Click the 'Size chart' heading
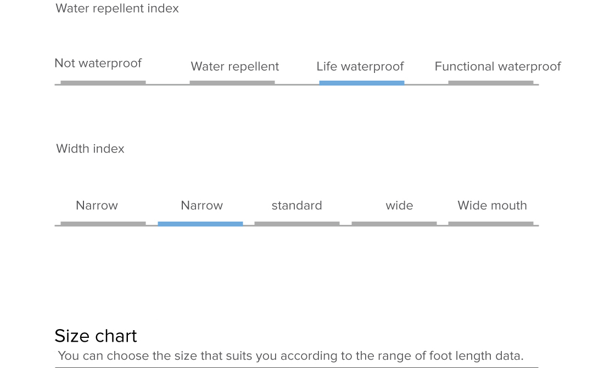Viewport: 593px width, 368px height. (x=96, y=336)
